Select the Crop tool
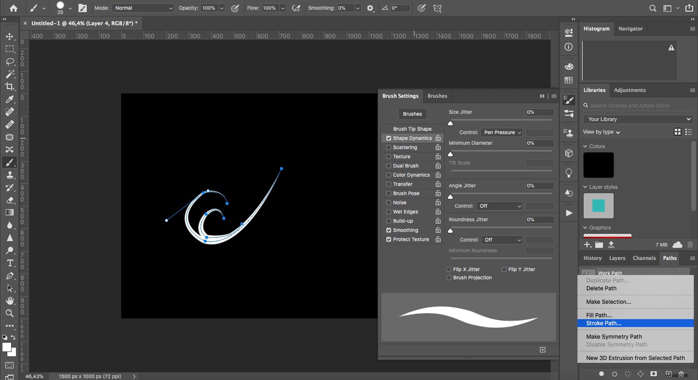Viewport: 698px width, 380px height. (x=10, y=86)
